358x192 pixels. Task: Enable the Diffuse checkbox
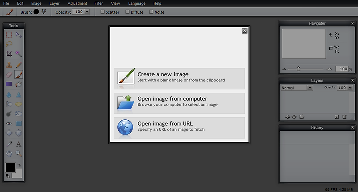(x=127, y=12)
